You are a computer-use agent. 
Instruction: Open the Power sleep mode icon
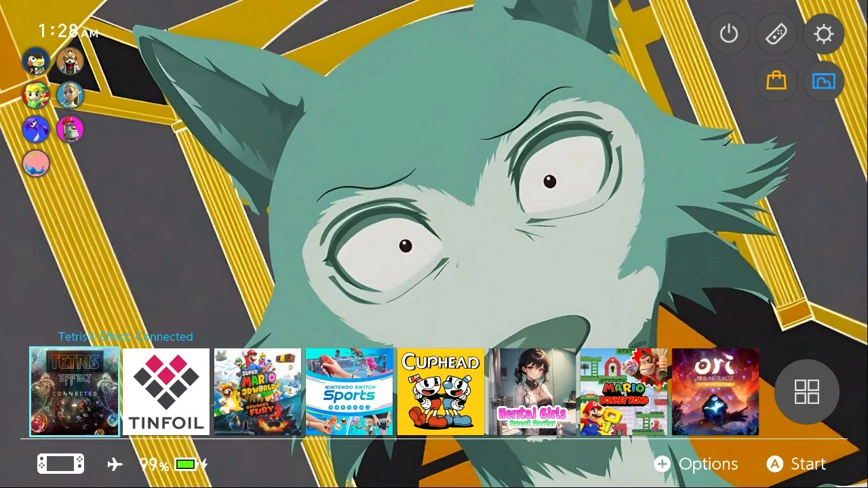pyautogui.click(x=729, y=34)
